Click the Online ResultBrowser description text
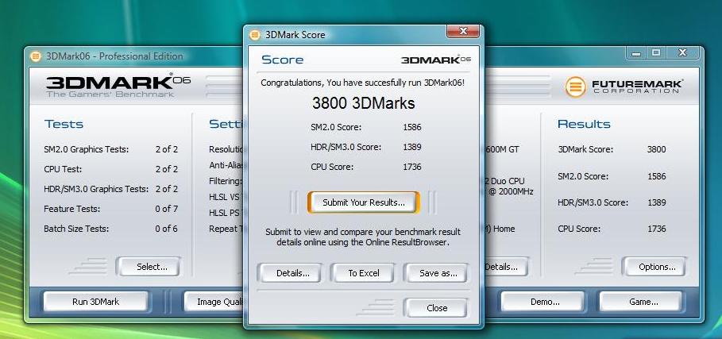Viewport: 722px width, 339px height. point(363,237)
